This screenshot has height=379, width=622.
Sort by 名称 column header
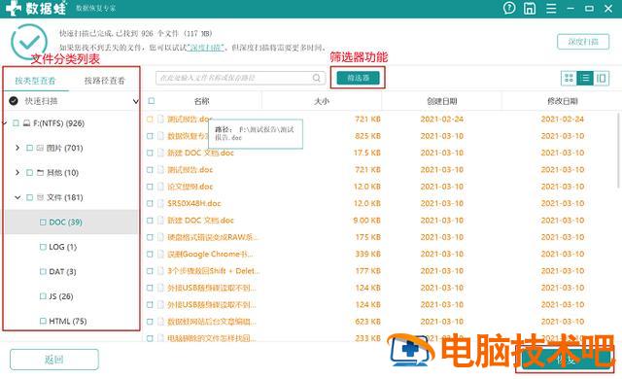(201, 101)
